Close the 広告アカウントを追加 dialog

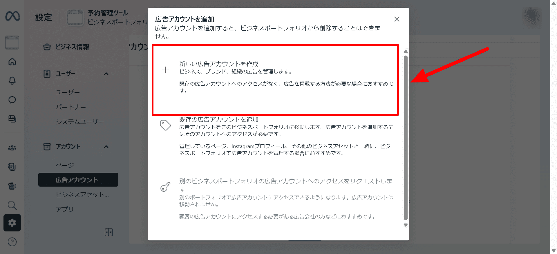pyautogui.click(x=397, y=19)
